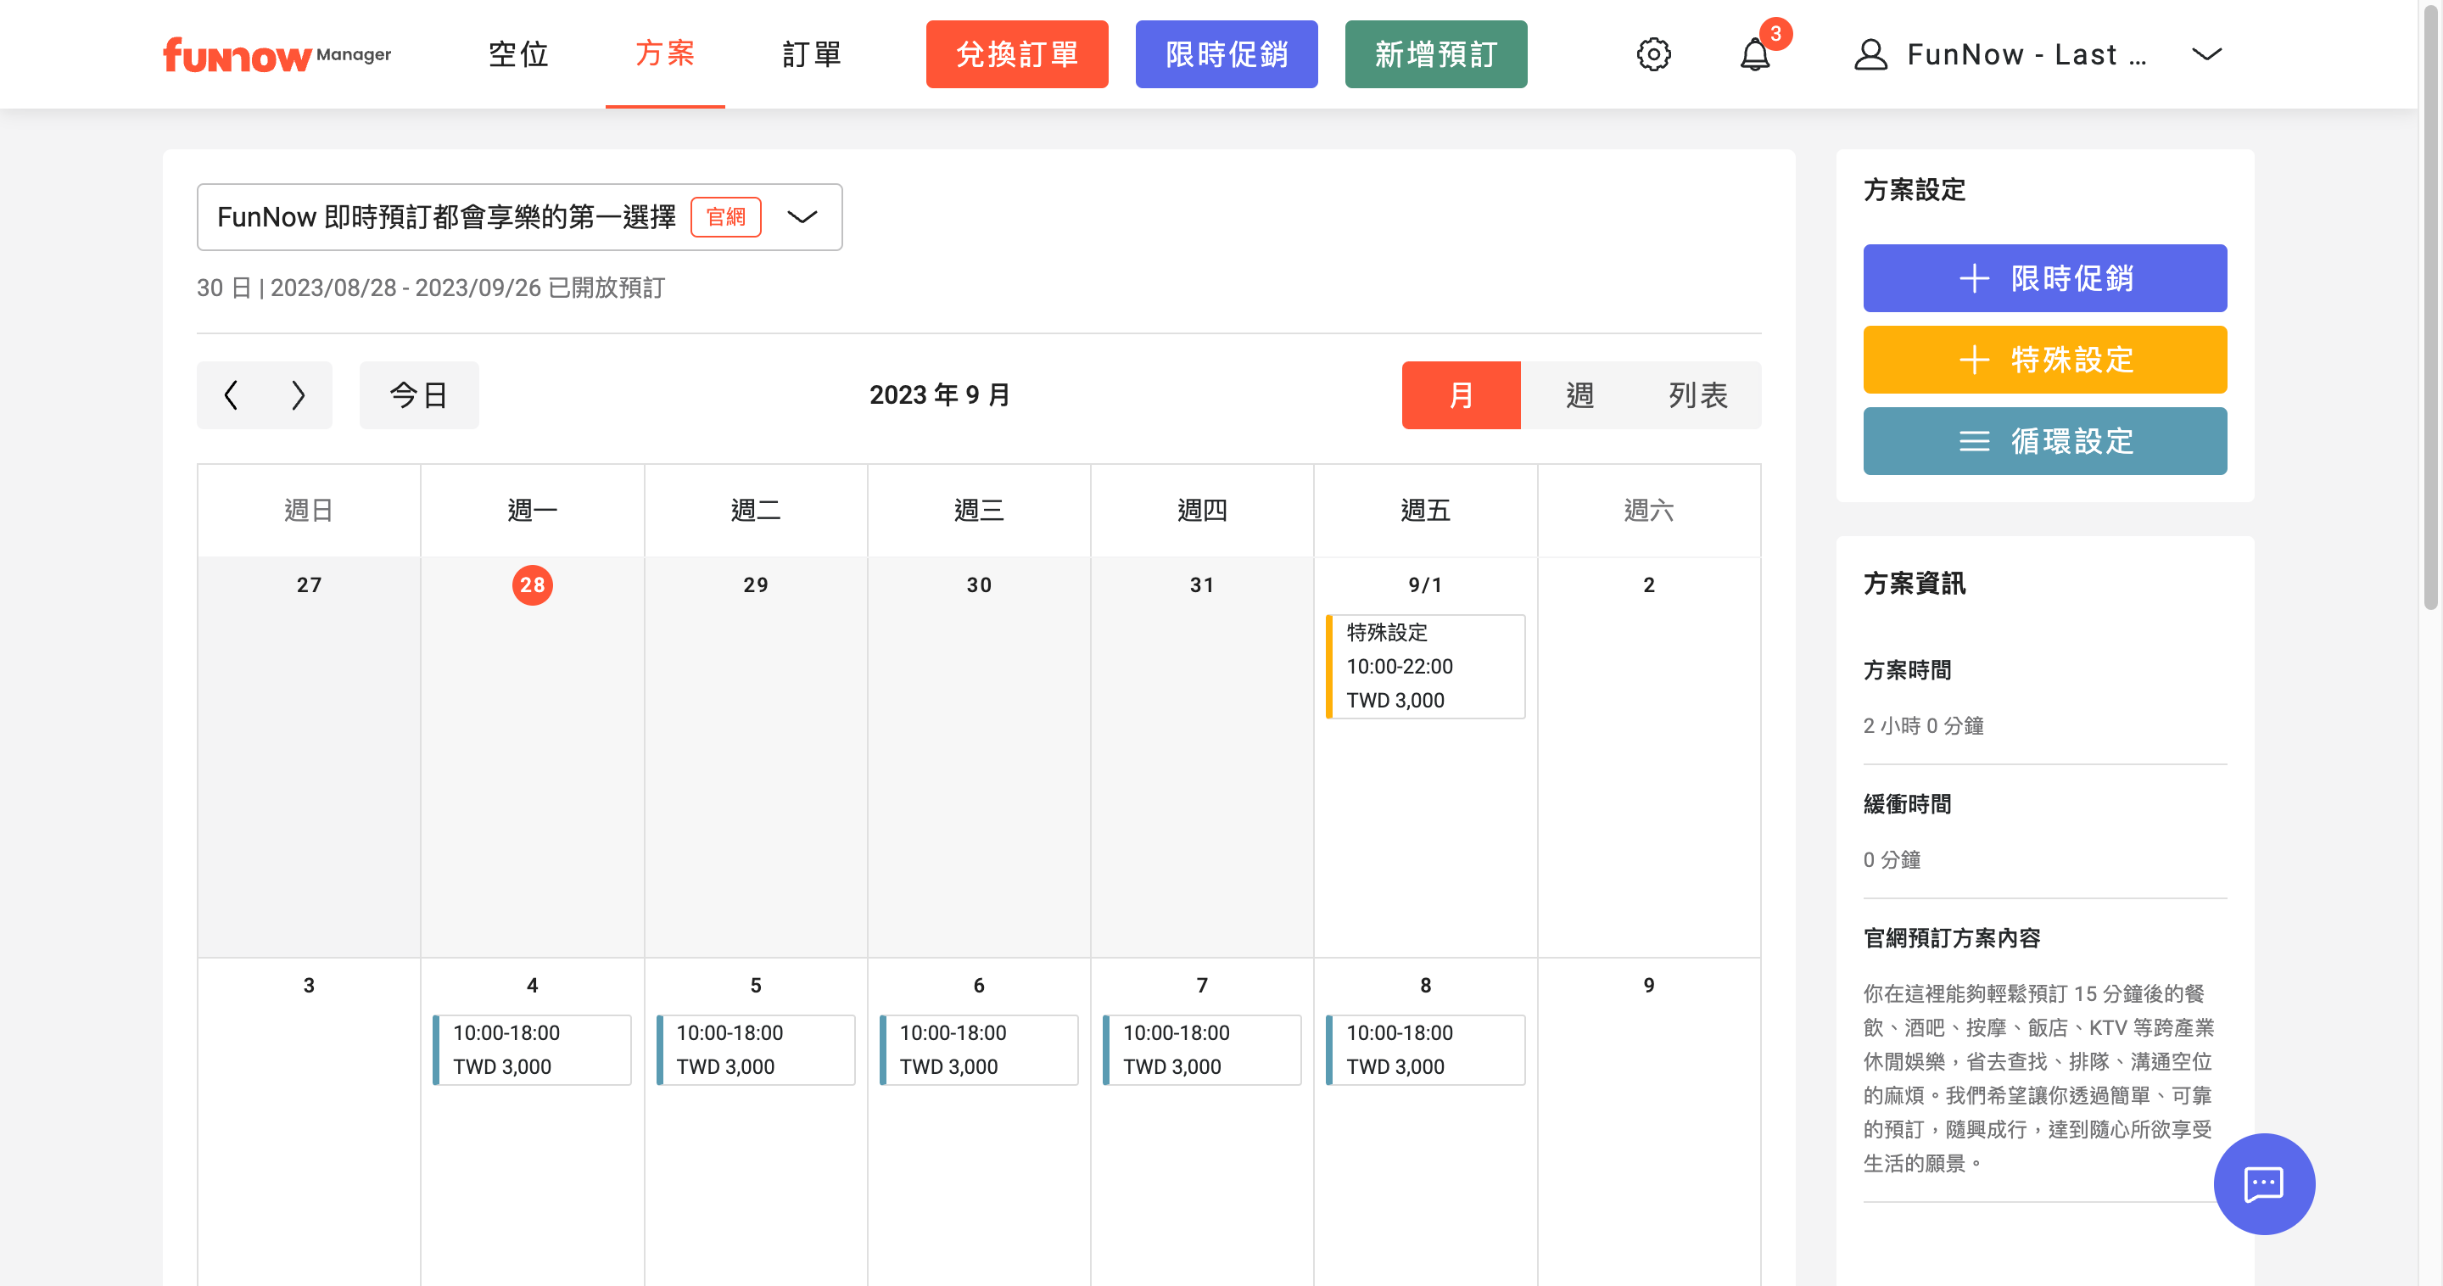2443x1286 pixels.
Task: Go to previous month arrow
Action: 231,394
